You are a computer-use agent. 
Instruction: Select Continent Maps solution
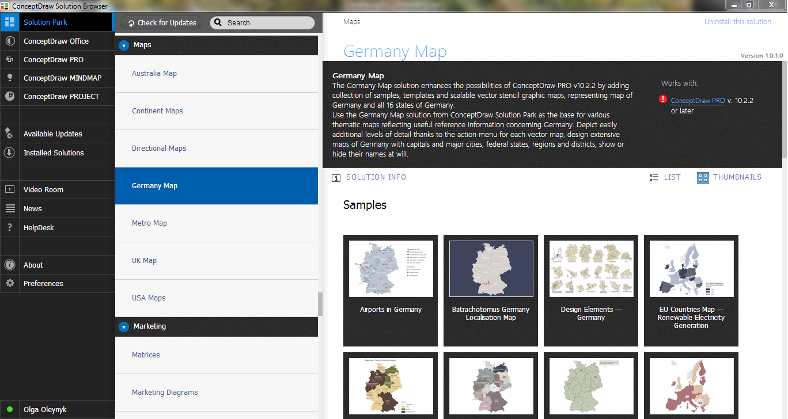217,111
